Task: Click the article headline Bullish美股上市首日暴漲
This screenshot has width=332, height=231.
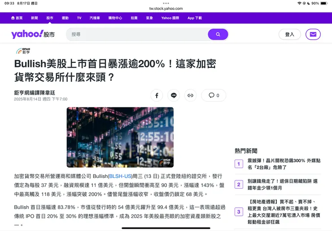Action: click(x=115, y=70)
